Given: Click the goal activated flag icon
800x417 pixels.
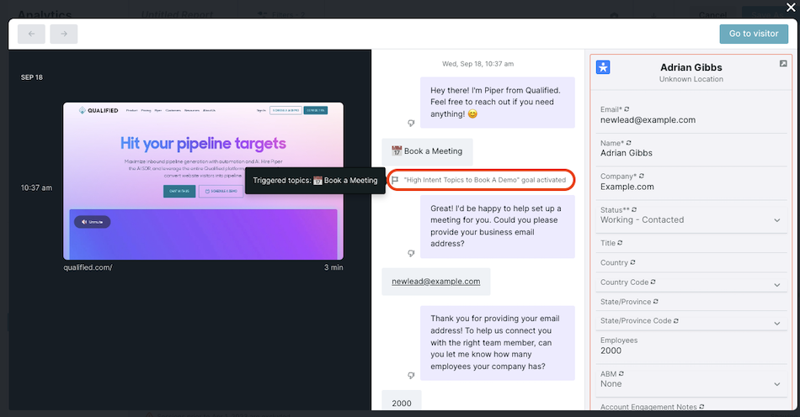Looking at the screenshot, I should (395, 180).
